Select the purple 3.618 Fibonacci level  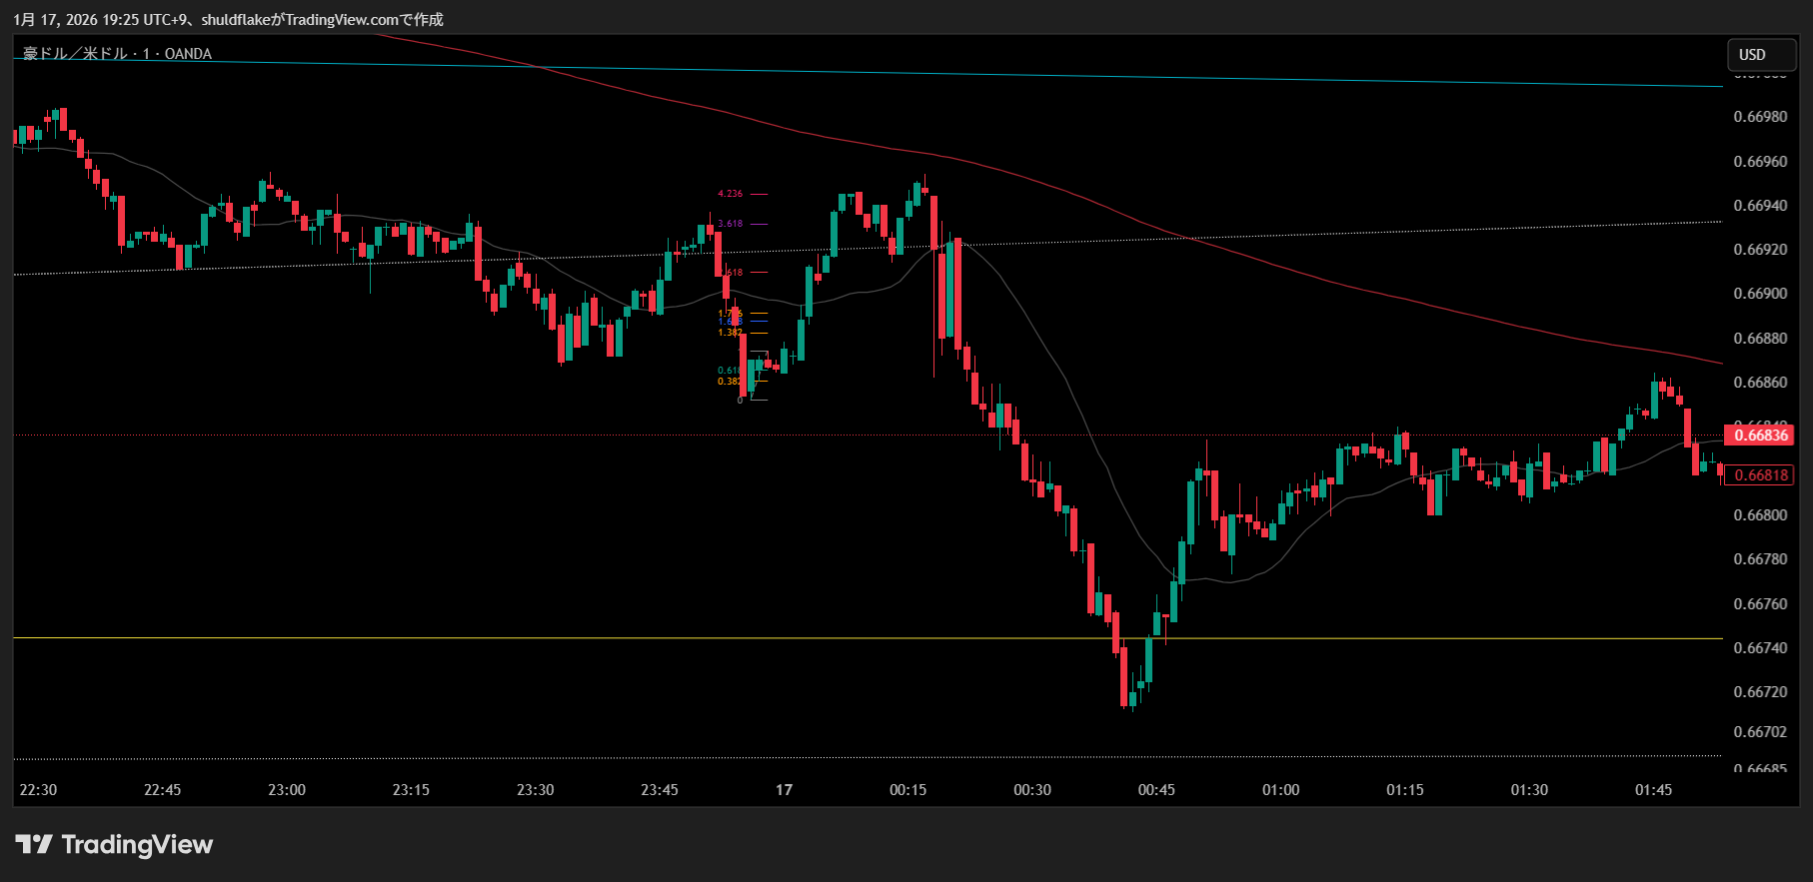coord(731,224)
